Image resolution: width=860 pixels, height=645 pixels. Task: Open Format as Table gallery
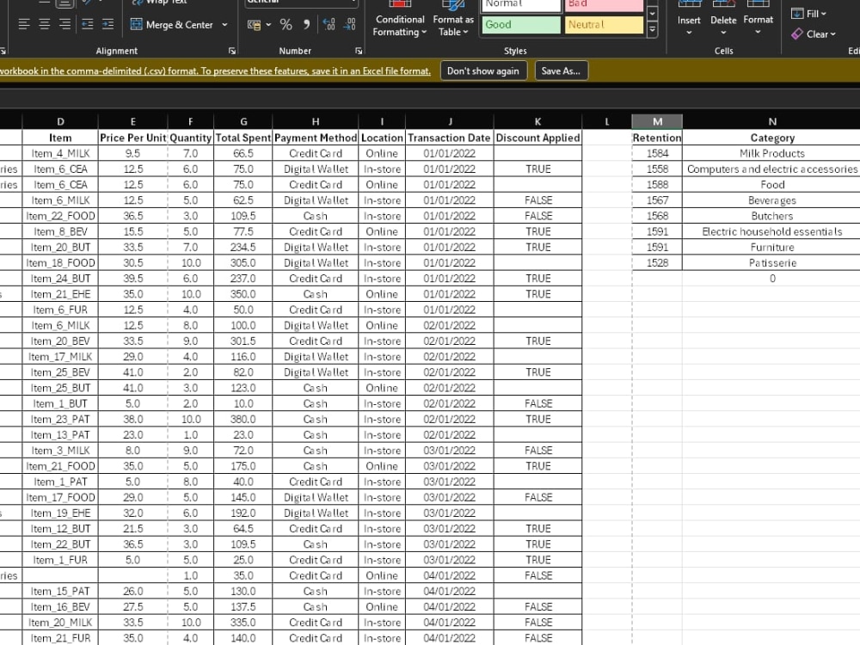(453, 21)
